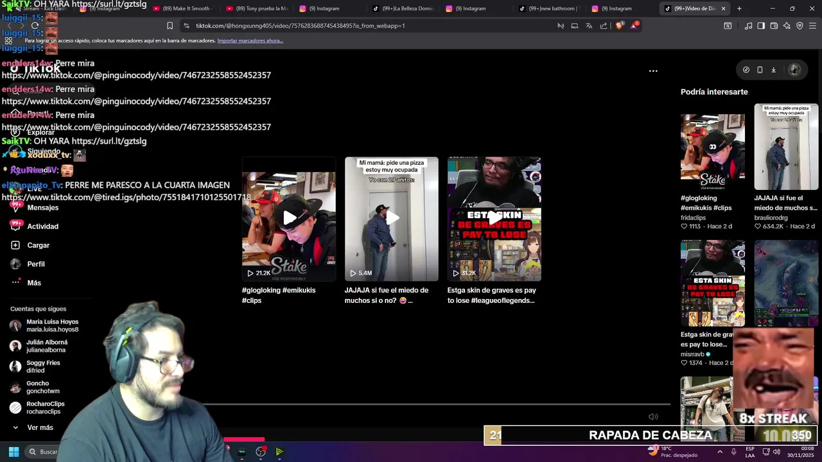Open the Brave wallet toolbar icon

774,26
